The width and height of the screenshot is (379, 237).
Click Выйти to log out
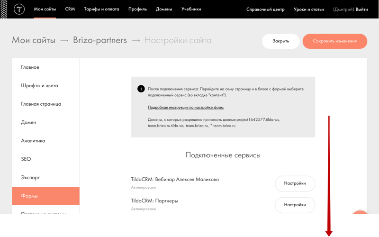coord(361,9)
